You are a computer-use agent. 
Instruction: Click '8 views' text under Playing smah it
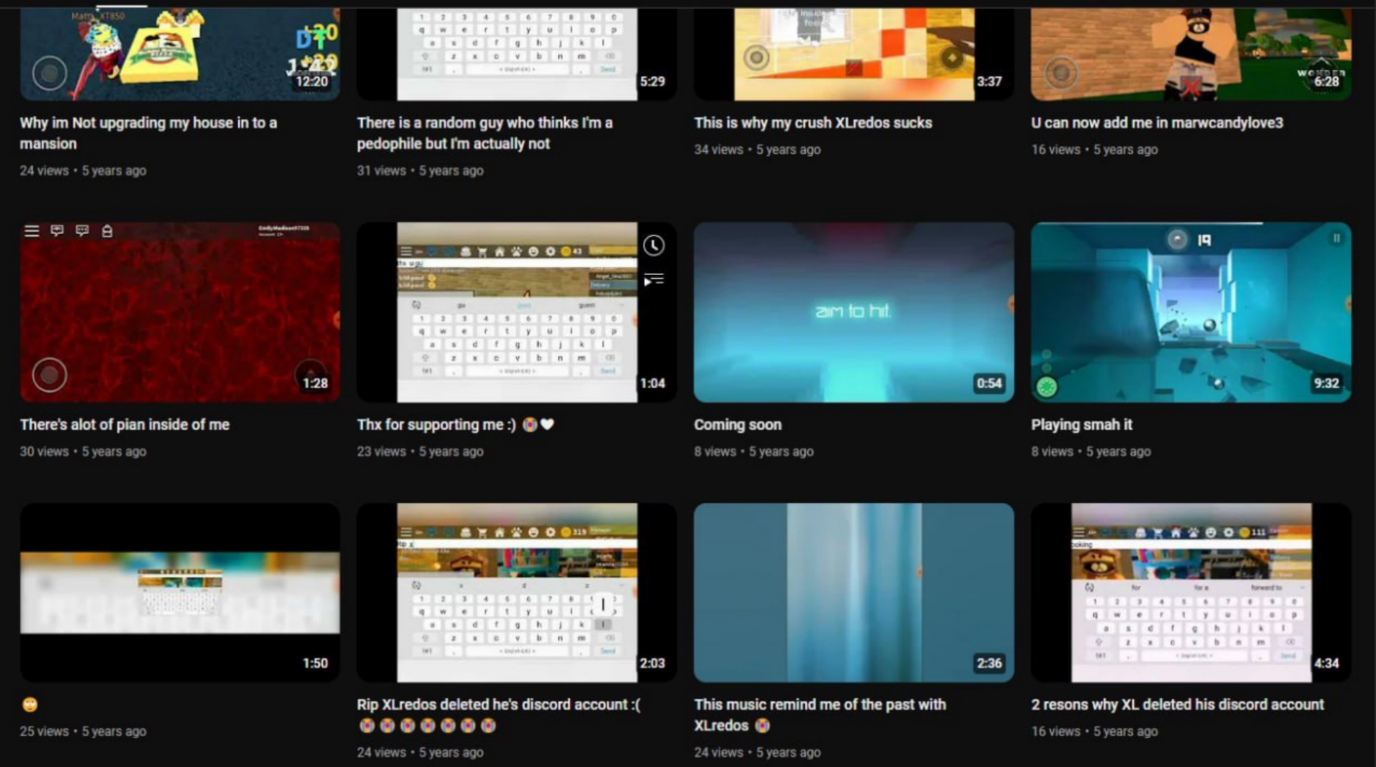pyautogui.click(x=1052, y=452)
